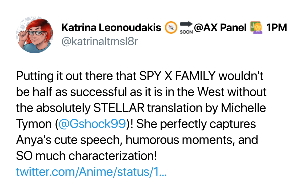288x191 pixels.
Task: Click the opening word Putting
Action: [x=35, y=76]
